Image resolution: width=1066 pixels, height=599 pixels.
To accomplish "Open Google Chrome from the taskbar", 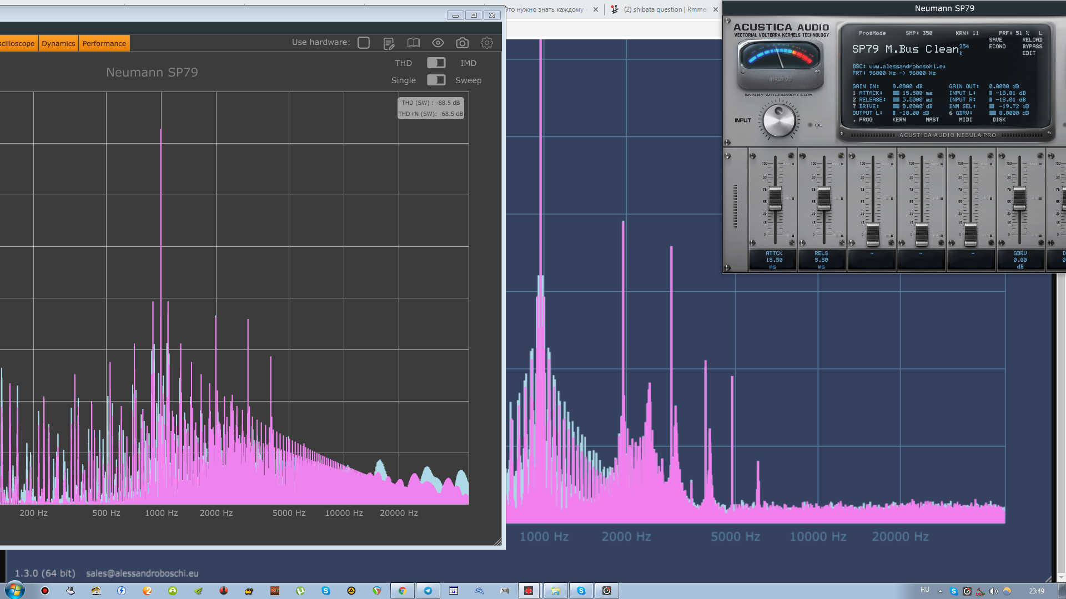I will coord(402,591).
